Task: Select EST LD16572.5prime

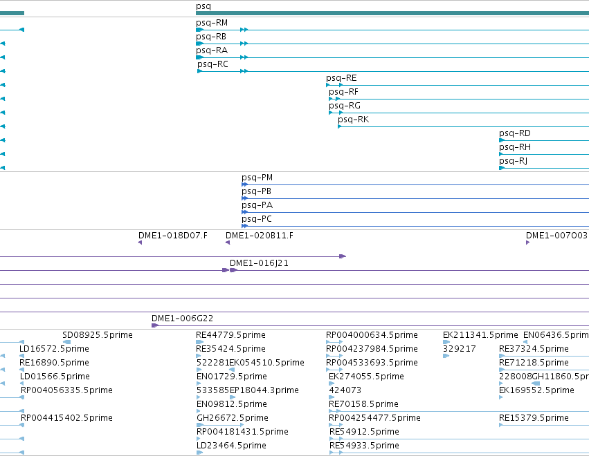Action: (x=55, y=349)
